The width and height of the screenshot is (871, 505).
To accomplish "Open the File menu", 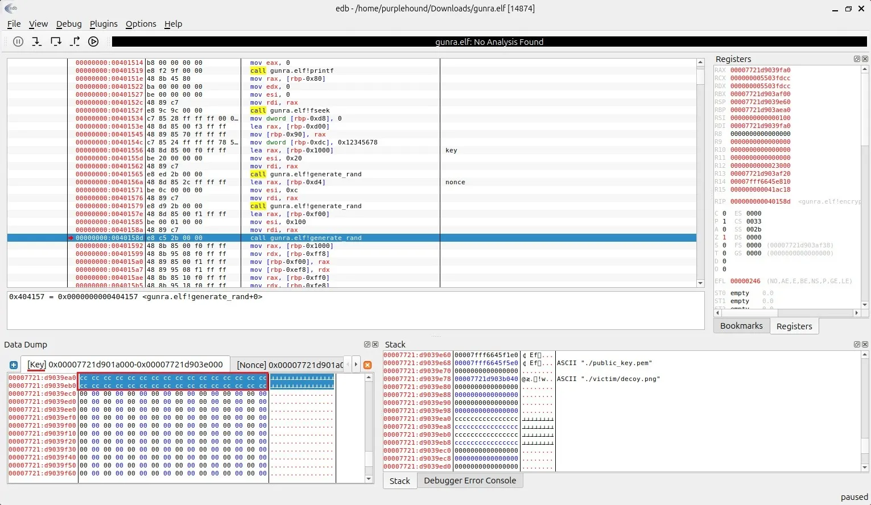I will coord(14,24).
